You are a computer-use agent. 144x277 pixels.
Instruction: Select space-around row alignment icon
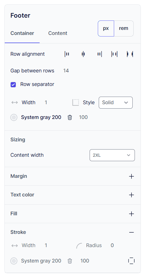tap(114, 54)
